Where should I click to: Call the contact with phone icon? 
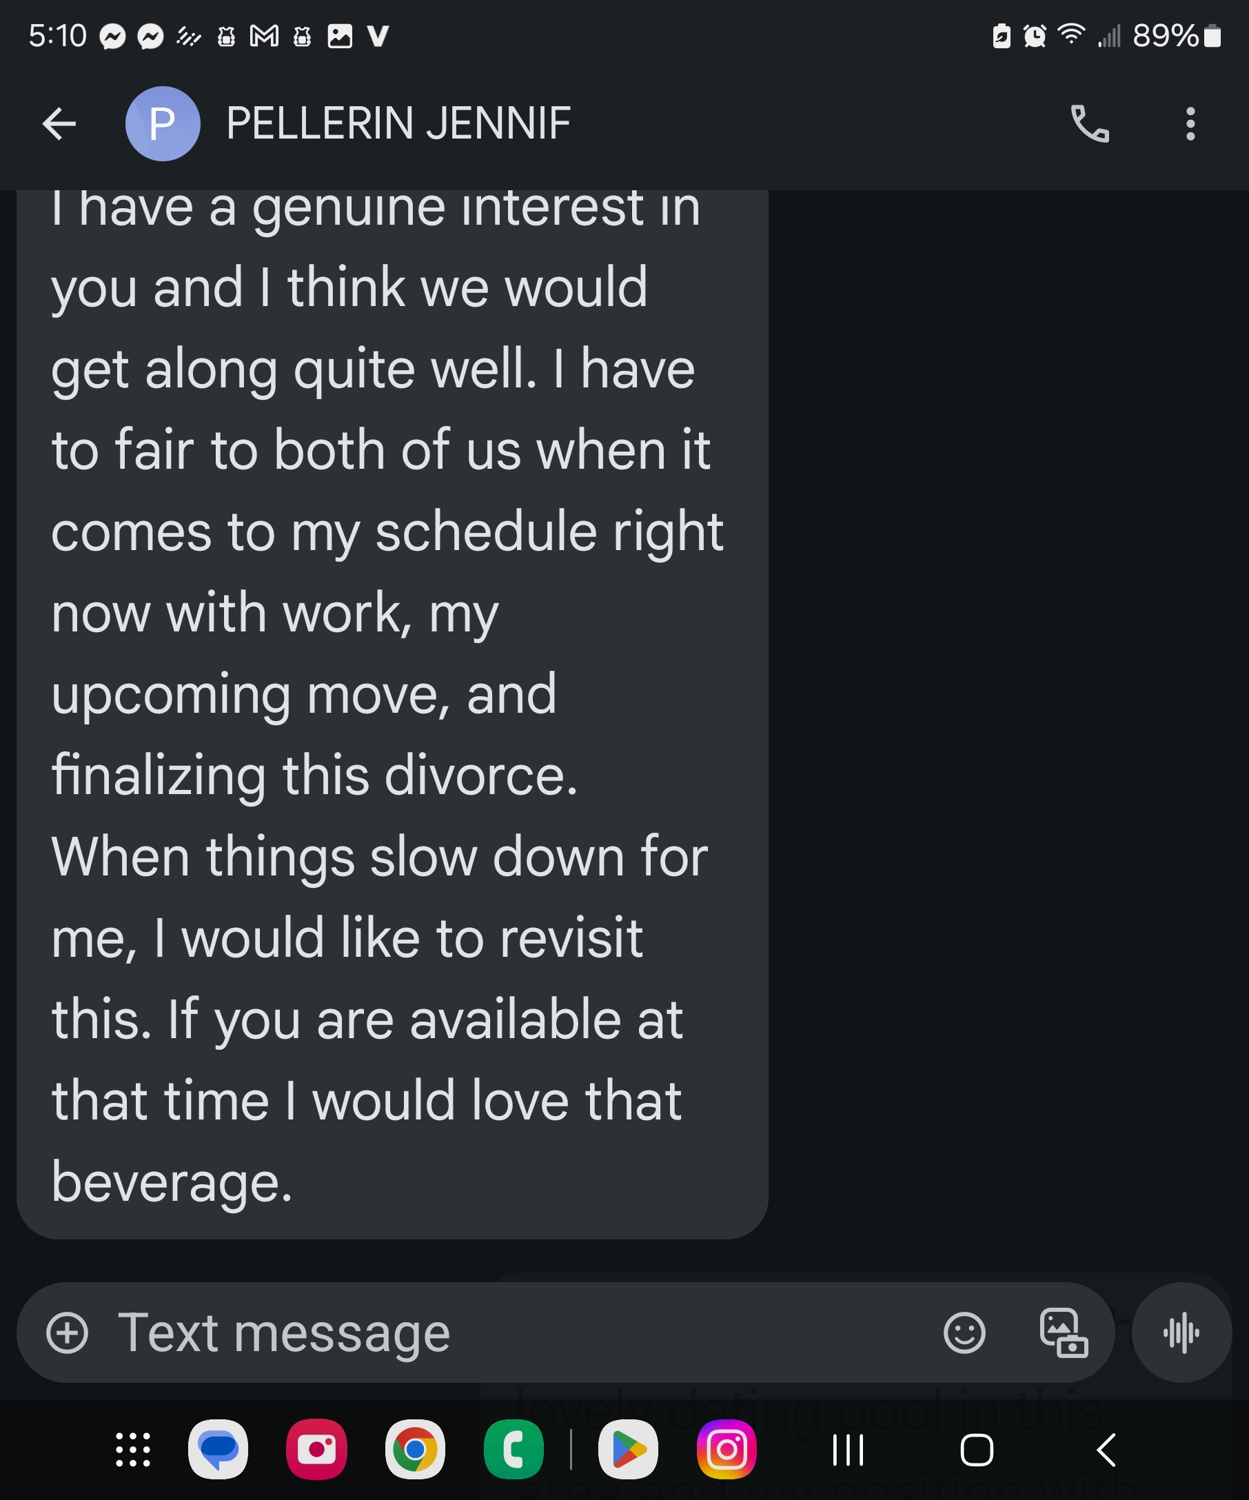pos(1089,124)
